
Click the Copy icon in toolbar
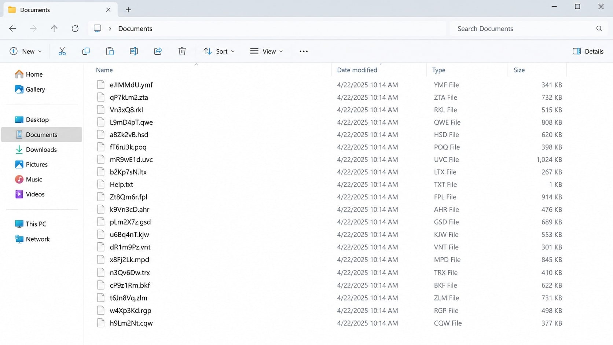[x=86, y=51]
